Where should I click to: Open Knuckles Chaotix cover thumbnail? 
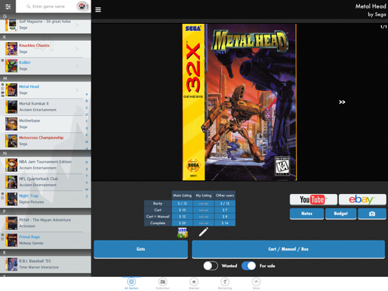coord(11,48)
